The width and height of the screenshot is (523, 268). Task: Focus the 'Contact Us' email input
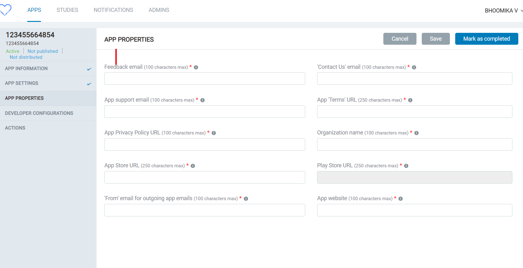[415, 78]
